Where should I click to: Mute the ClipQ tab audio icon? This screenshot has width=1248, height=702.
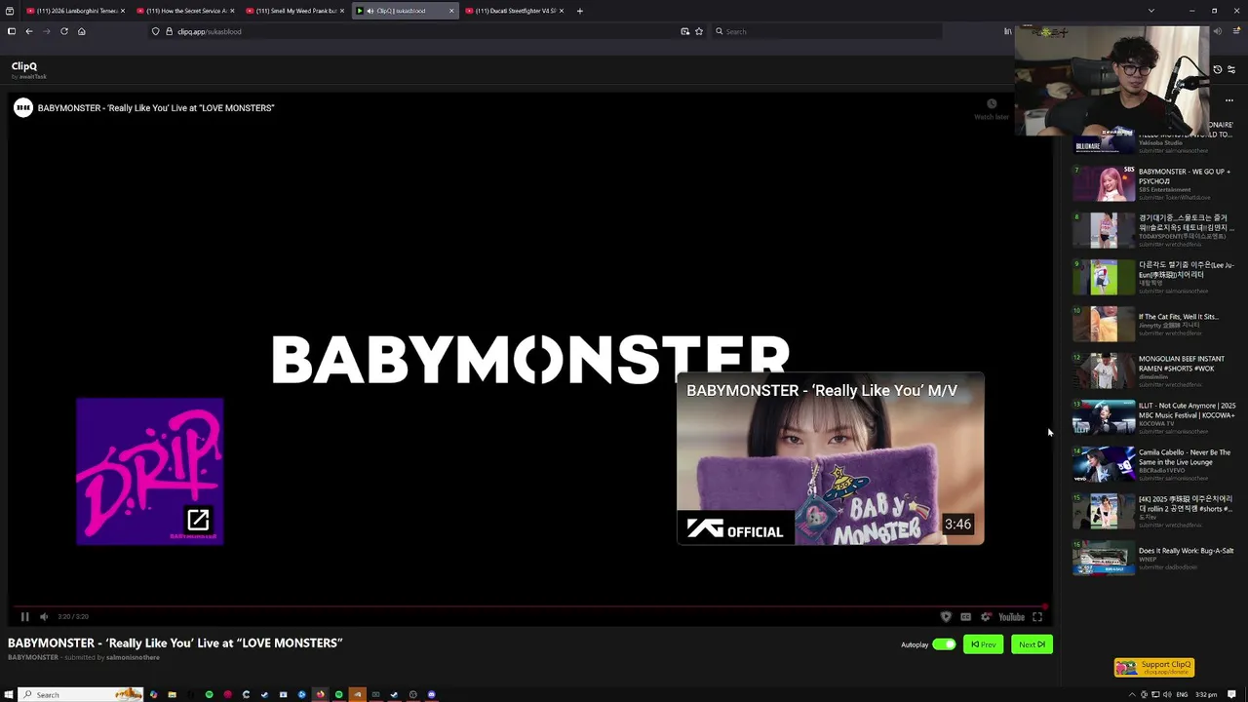click(x=370, y=11)
